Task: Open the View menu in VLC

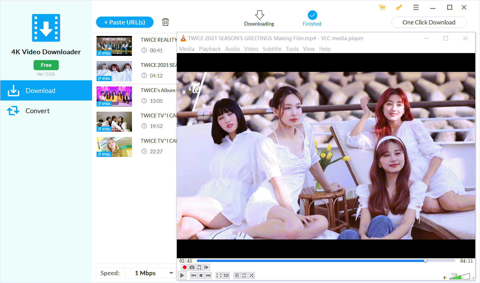Action: click(x=309, y=49)
